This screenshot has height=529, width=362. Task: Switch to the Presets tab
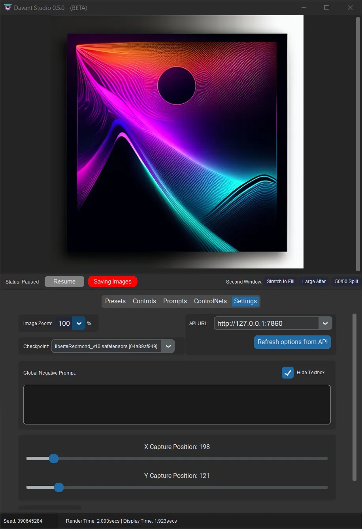115,301
